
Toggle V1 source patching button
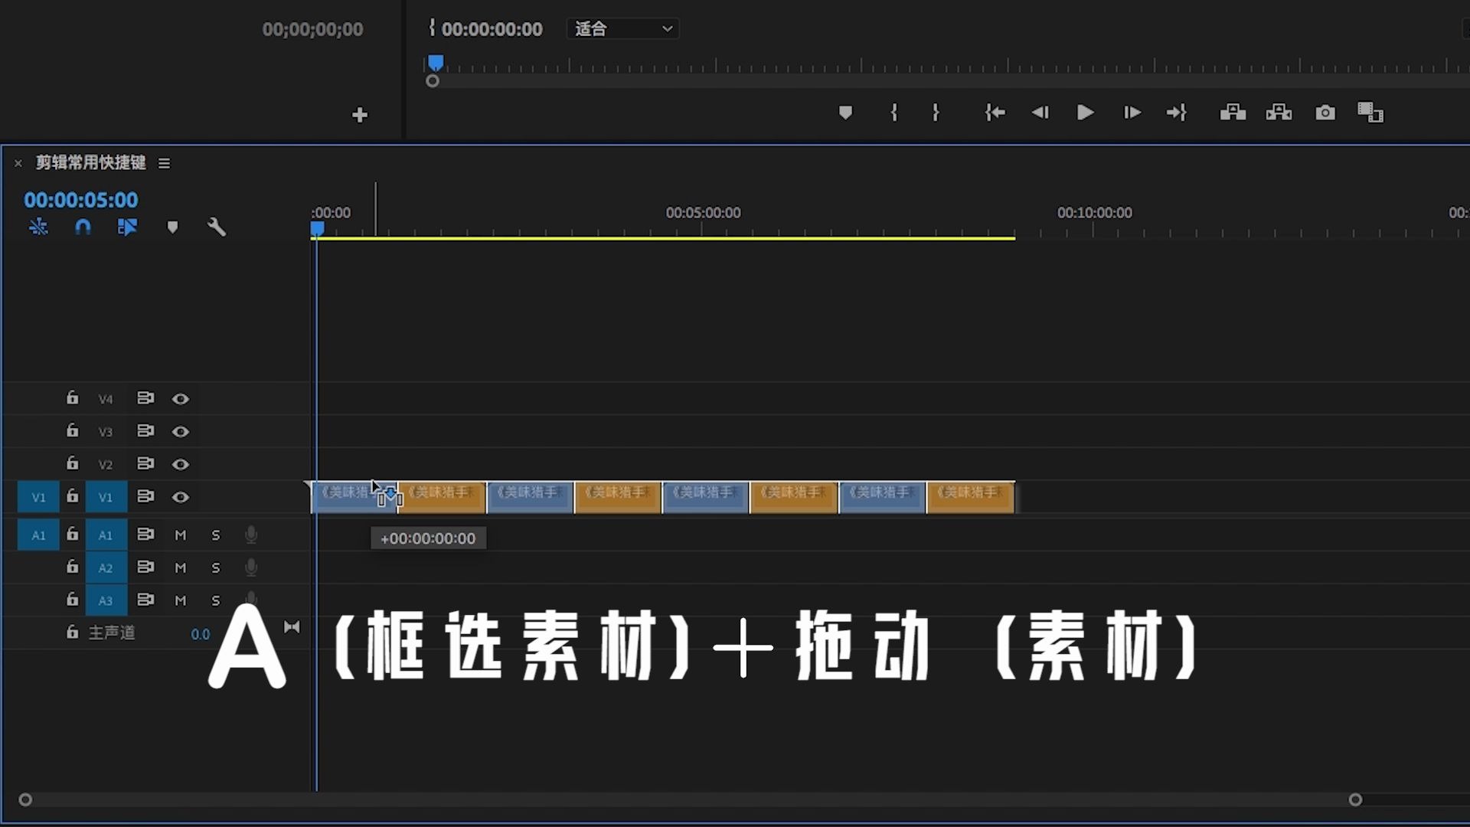(x=38, y=497)
